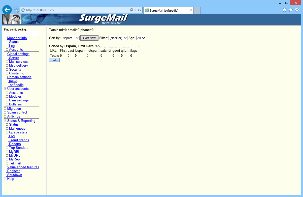Screen dimensions: 303x197
Task: Open User accounts link
Action: (18, 89)
